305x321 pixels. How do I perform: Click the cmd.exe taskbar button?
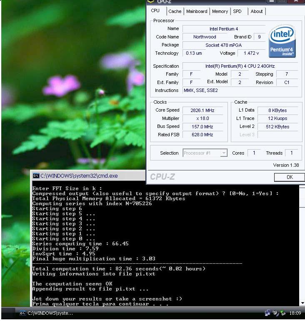[46, 313]
